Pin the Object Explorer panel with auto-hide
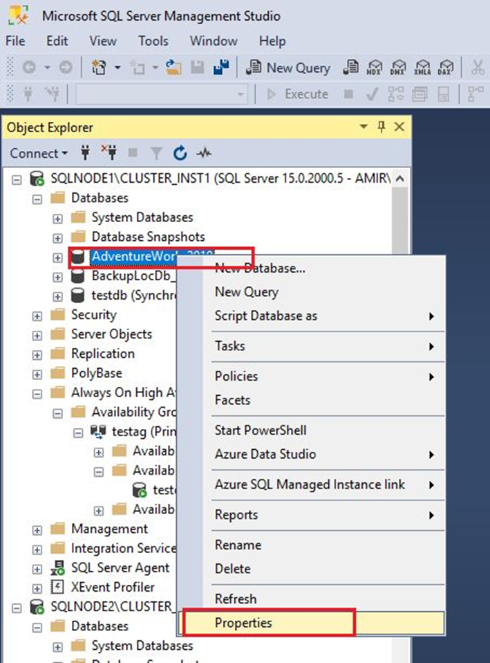The height and width of the screenshot is (663, 490). 381,127
